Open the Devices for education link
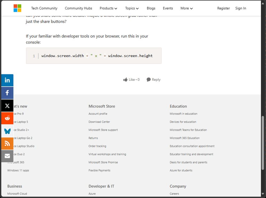Screen dimensions: 266x198 click(183, 122)
